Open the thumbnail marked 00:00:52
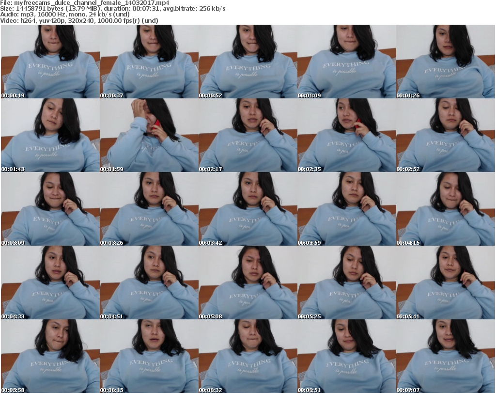The image size is (496, 393). pyautogui.click(x=248, y=62)
